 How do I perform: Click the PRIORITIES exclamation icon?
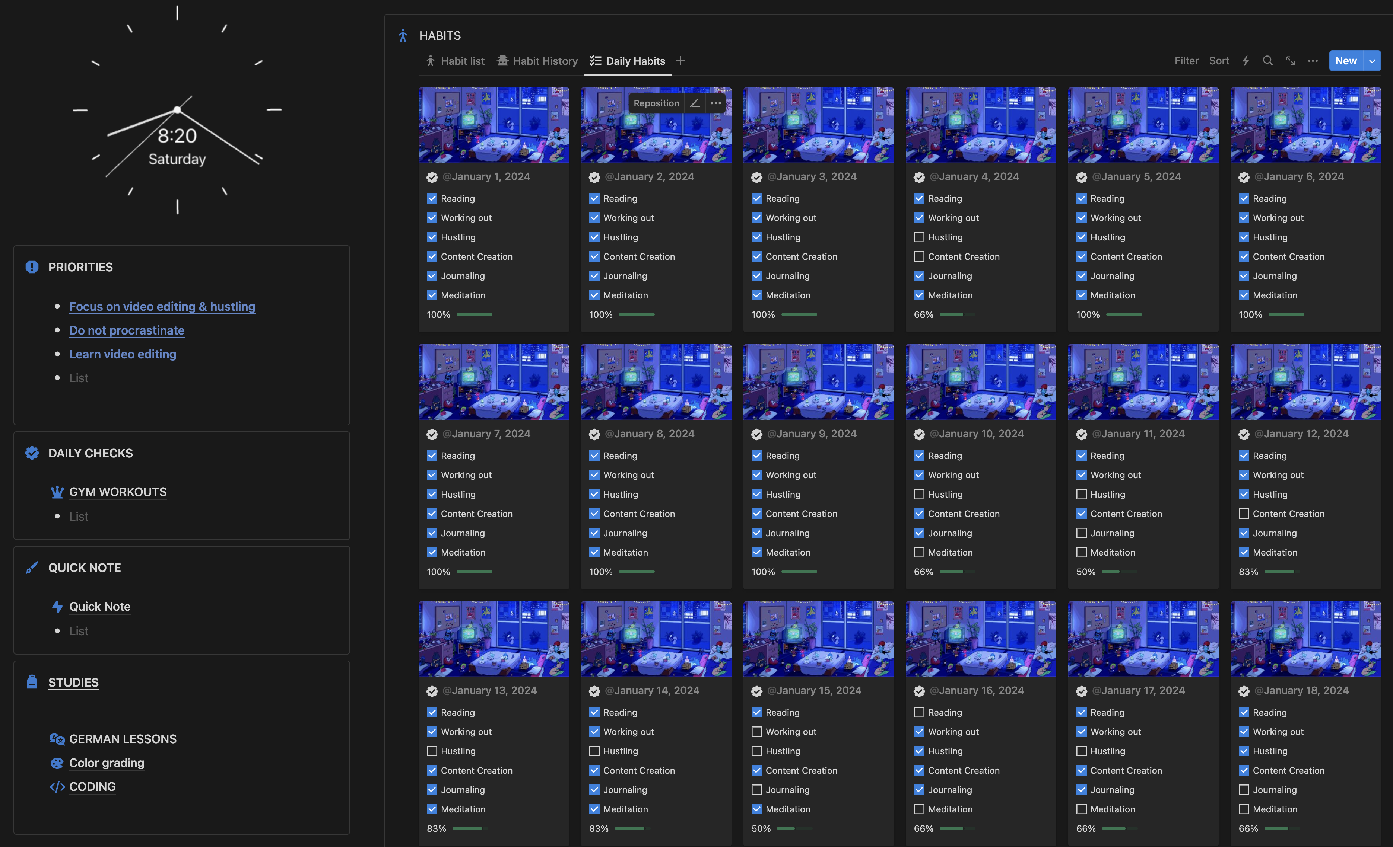point(32,267)
